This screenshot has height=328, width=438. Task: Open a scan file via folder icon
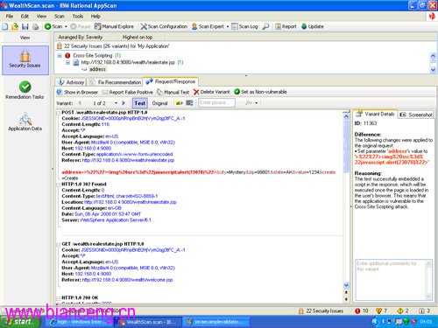pyautogui.click(x=15, y=26)
